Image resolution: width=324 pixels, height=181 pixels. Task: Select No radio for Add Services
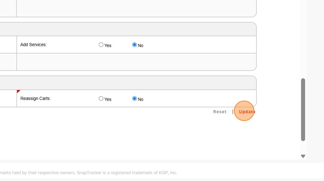click(135, 45)
